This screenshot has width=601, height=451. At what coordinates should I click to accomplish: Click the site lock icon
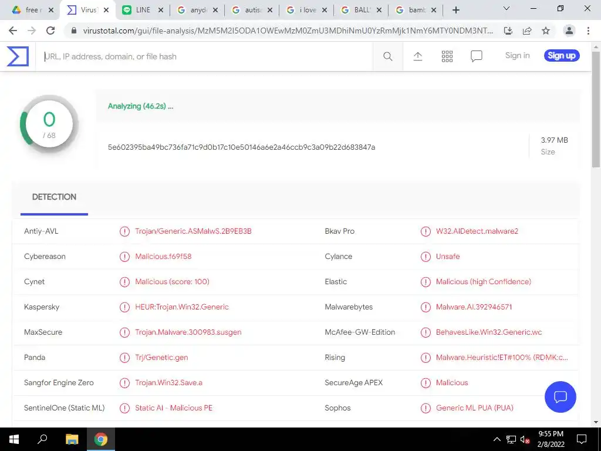pos(74,31)
